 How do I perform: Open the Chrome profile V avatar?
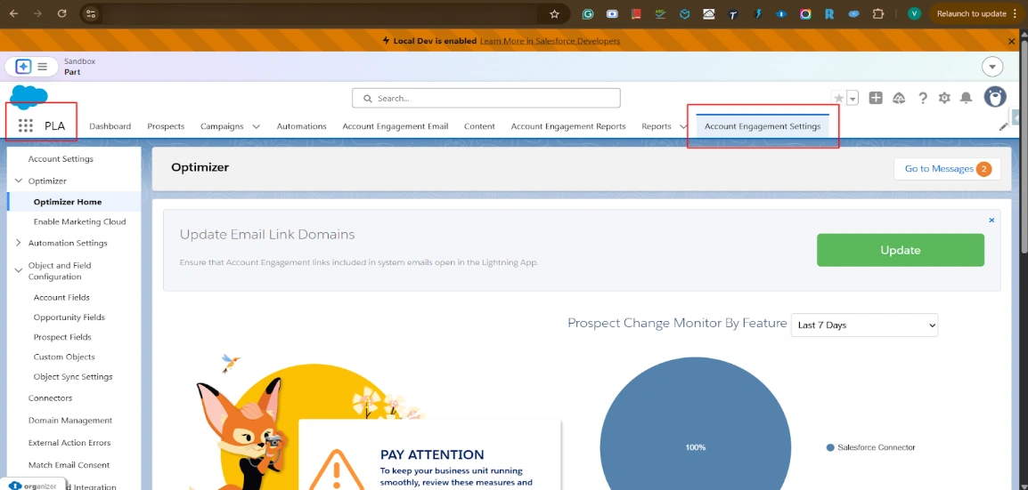tap(915, 13)
